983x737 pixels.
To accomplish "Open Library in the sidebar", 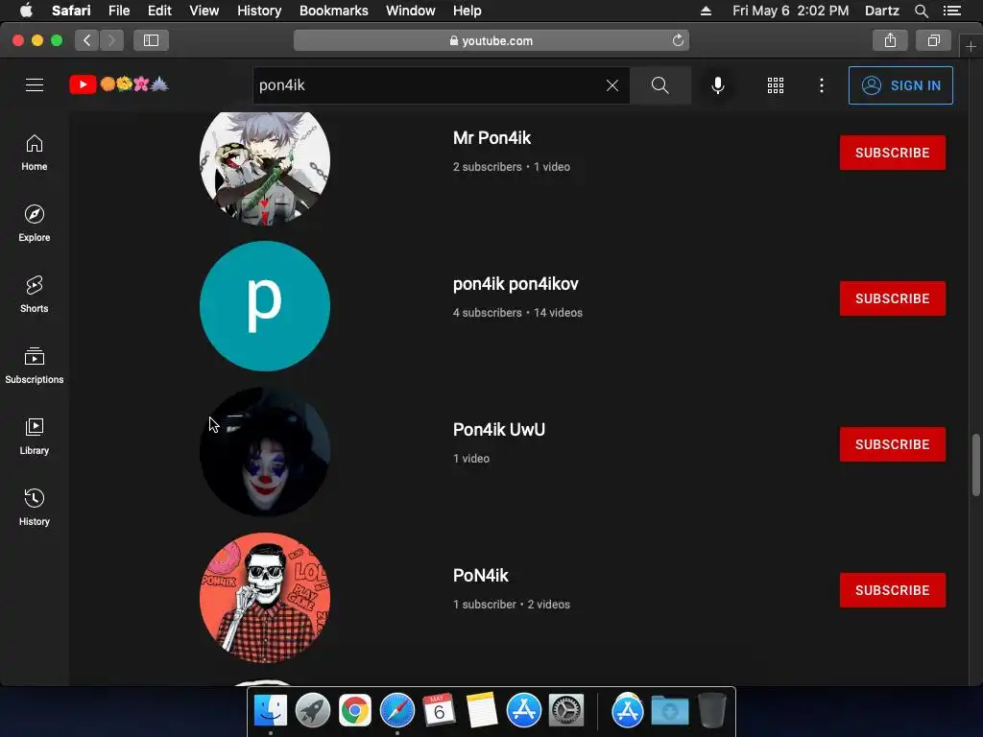I will pyautogui.click(x=35, y=437).
